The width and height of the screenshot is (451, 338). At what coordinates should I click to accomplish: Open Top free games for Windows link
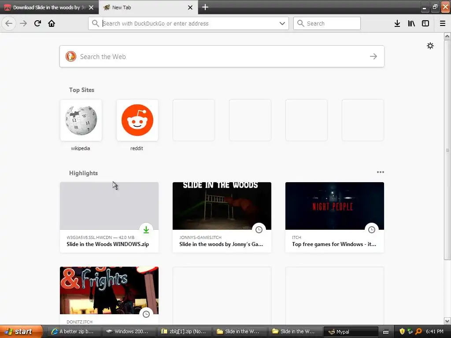[334, 244]
